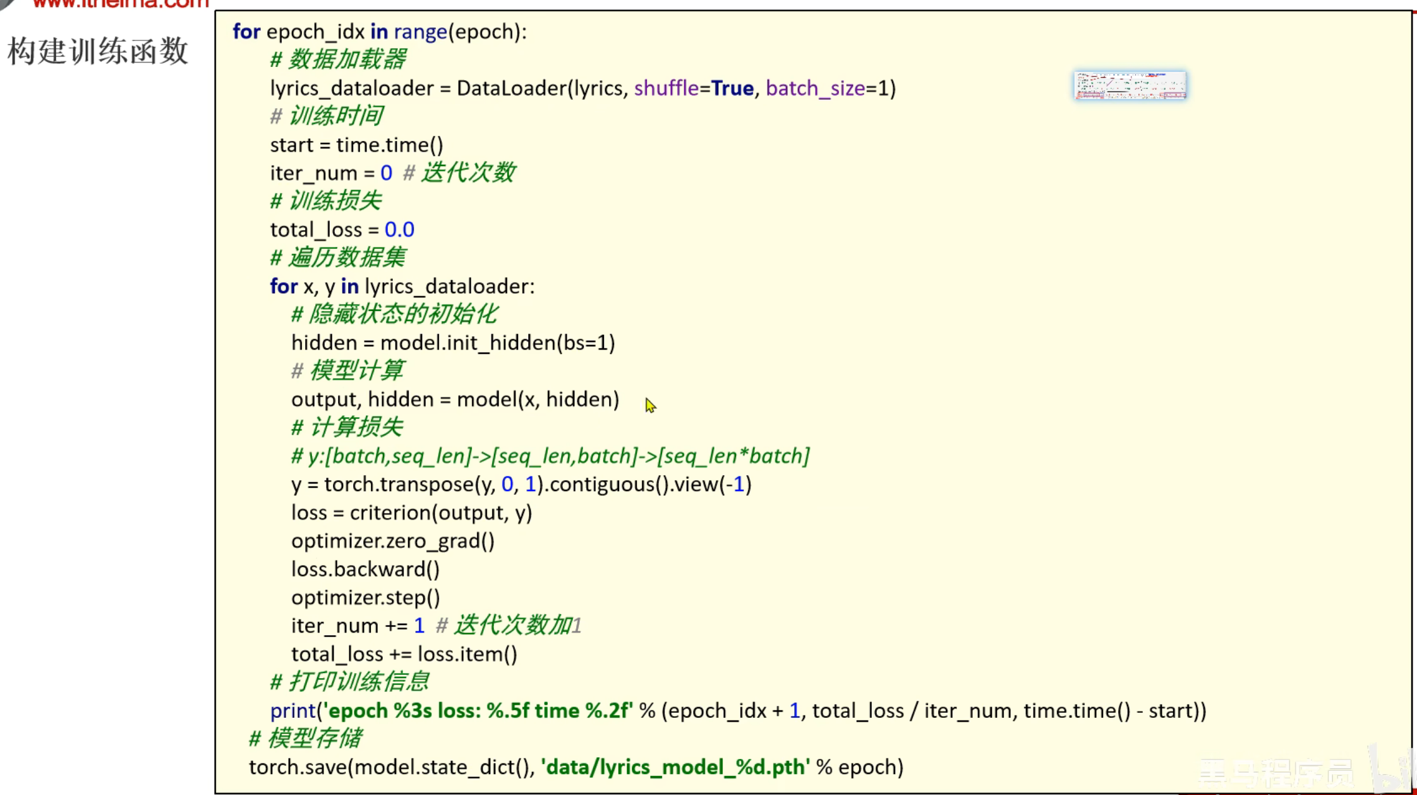Click the 'total_loss += loss.item()' line
Viewport: 1417px width, 795px height.
click(x=404, y=654)
